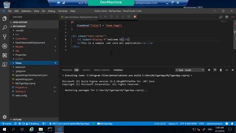The width and height of the screenshot is (236, 133).
Task: Open the Selection menu
Action: (x=26, y=11)
